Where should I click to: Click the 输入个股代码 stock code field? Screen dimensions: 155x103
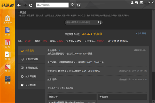click(52, 5)
